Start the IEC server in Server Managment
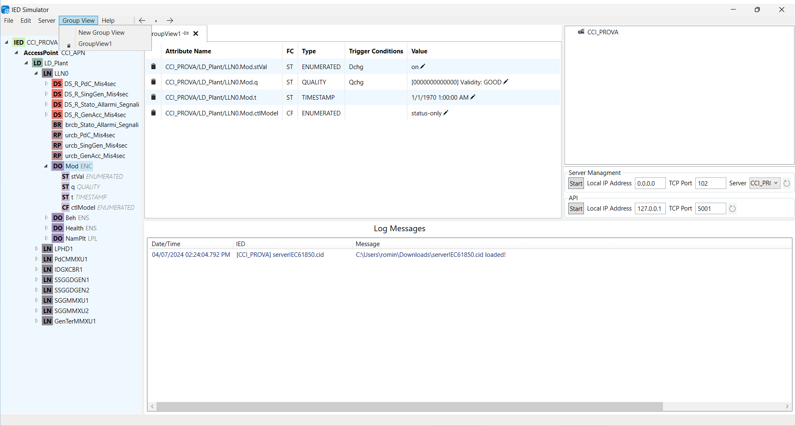The image size is (795, 426). [x=576, y=183]
